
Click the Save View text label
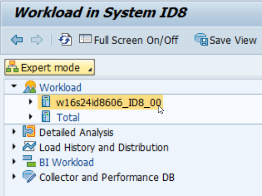pyautogui.click(x=233, y=40)
